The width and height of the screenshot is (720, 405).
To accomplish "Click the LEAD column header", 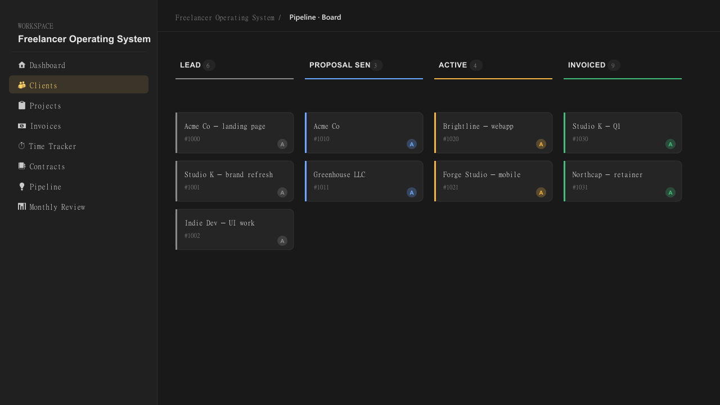I will click(x=190, y=65).
